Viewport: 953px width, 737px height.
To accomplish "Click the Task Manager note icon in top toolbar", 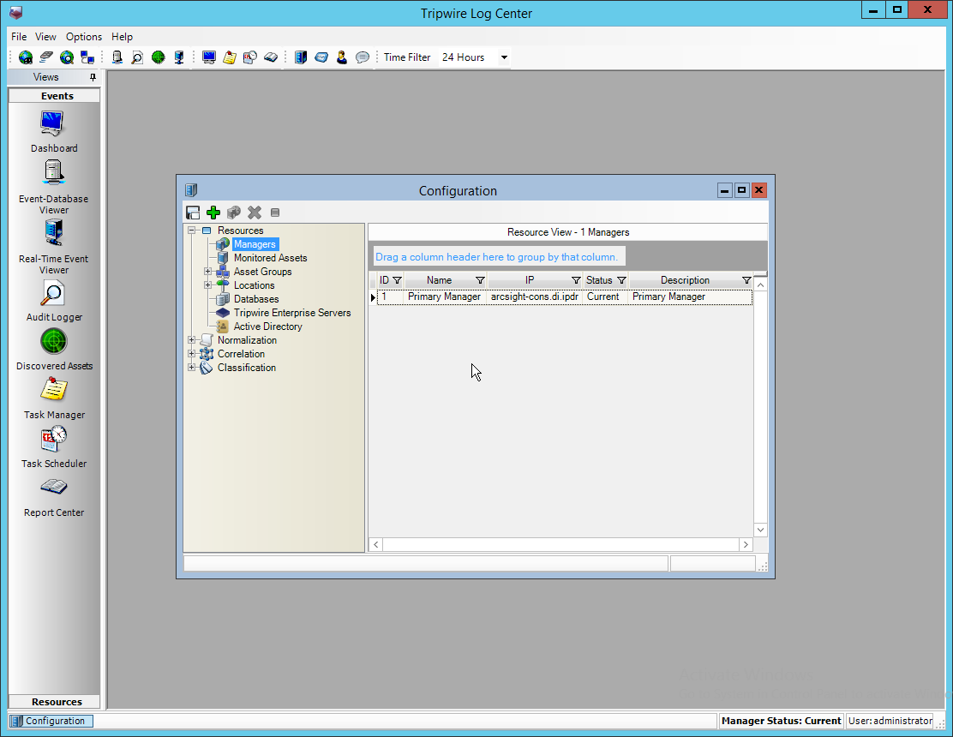I will tap(229, 57).
